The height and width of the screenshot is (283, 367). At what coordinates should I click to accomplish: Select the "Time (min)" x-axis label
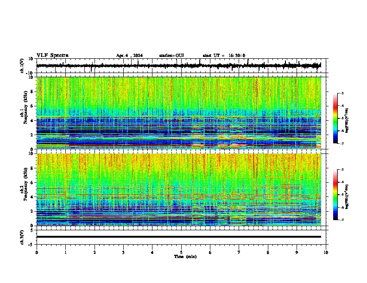[x=185, y=257]
